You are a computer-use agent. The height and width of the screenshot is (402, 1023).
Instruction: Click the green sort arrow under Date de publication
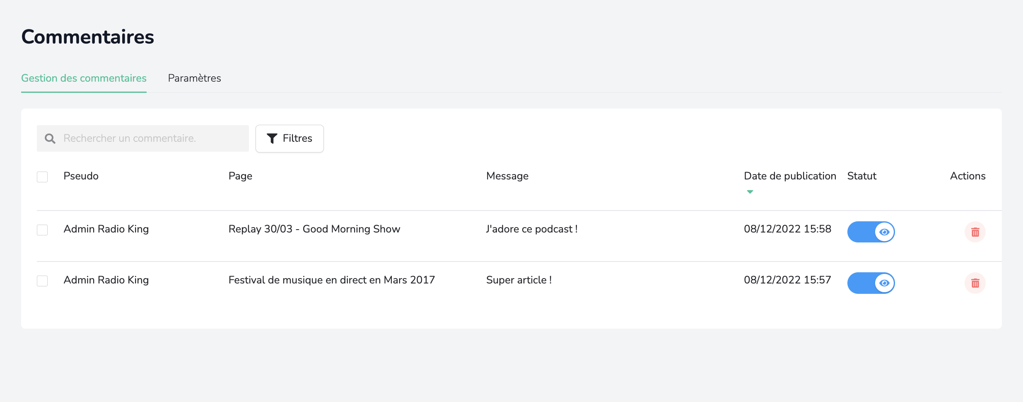click(x=750, y=192)
